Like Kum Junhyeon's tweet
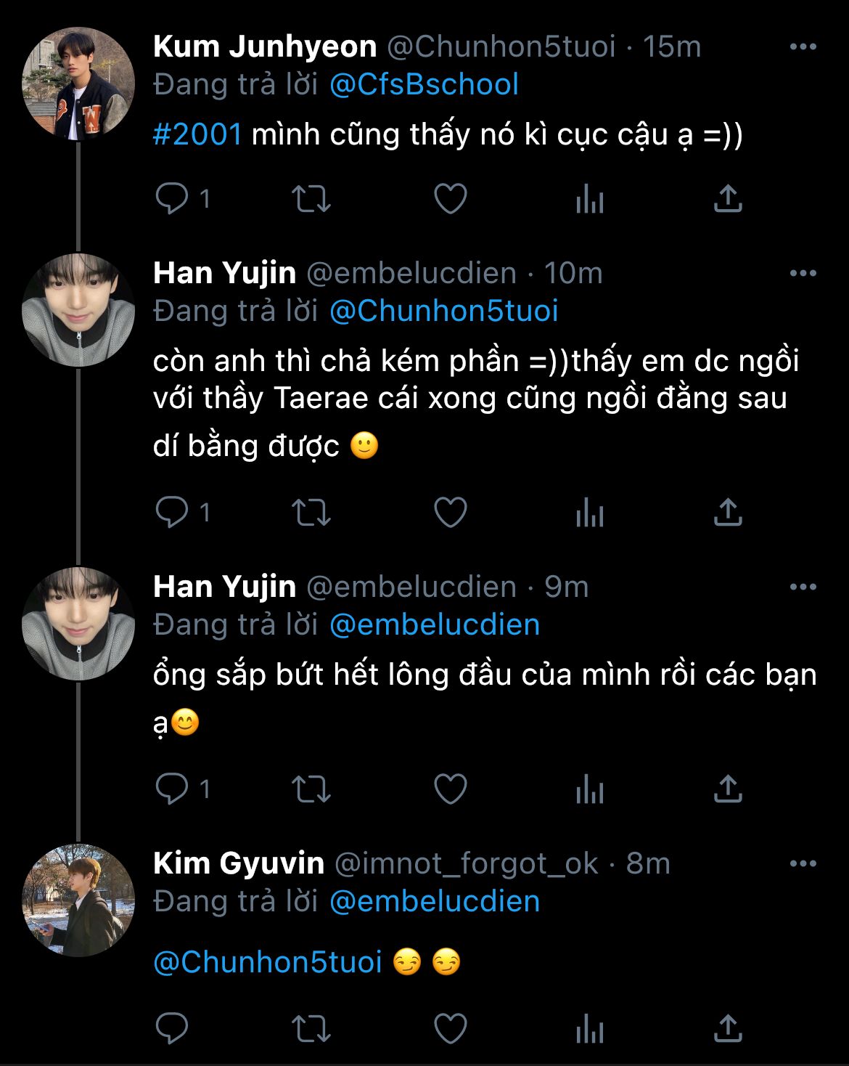The image size is (849, 1066). [450, 198]
